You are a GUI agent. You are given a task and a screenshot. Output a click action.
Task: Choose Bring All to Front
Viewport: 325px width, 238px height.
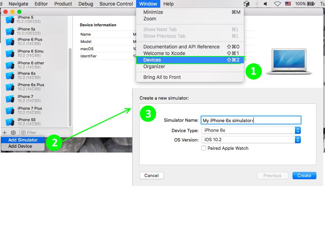pos(190,77)
